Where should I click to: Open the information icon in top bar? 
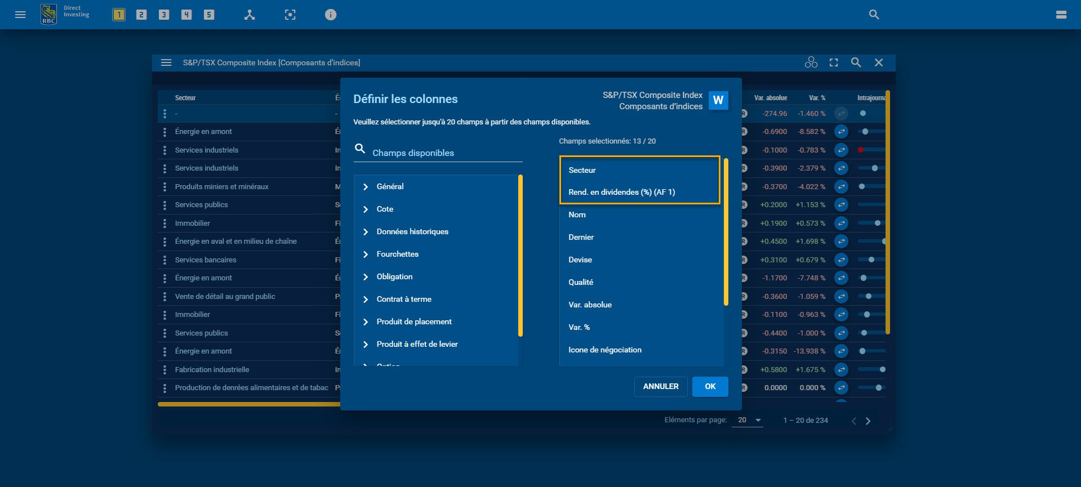[x=331, y=15]
